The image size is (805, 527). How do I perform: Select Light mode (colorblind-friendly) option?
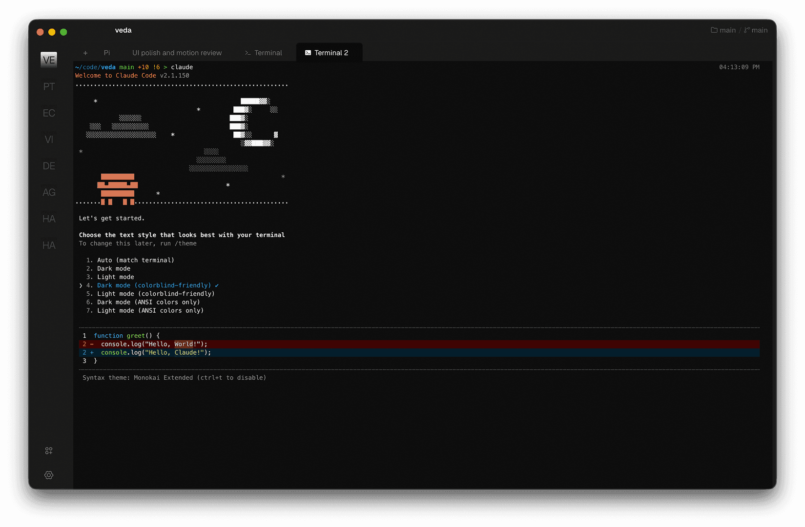(x=150, y=294)
